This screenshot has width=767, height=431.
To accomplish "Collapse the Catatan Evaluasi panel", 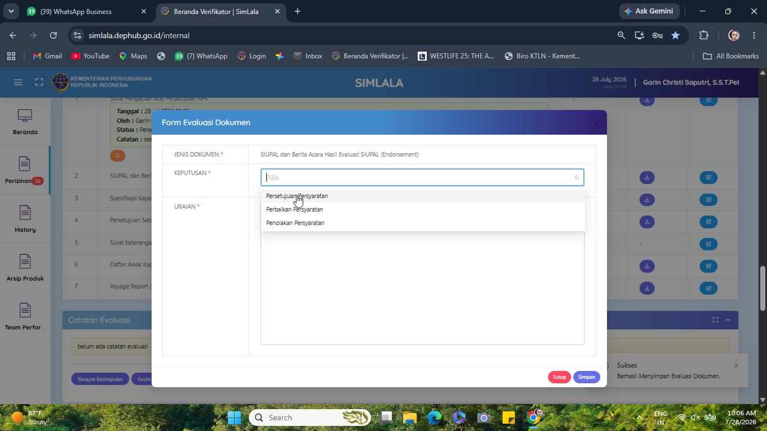I will (728, 320).
